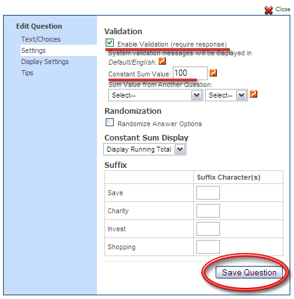Check Randomize Answer Options checkbox
294x299 pixels.
click(x=109, y=122)
